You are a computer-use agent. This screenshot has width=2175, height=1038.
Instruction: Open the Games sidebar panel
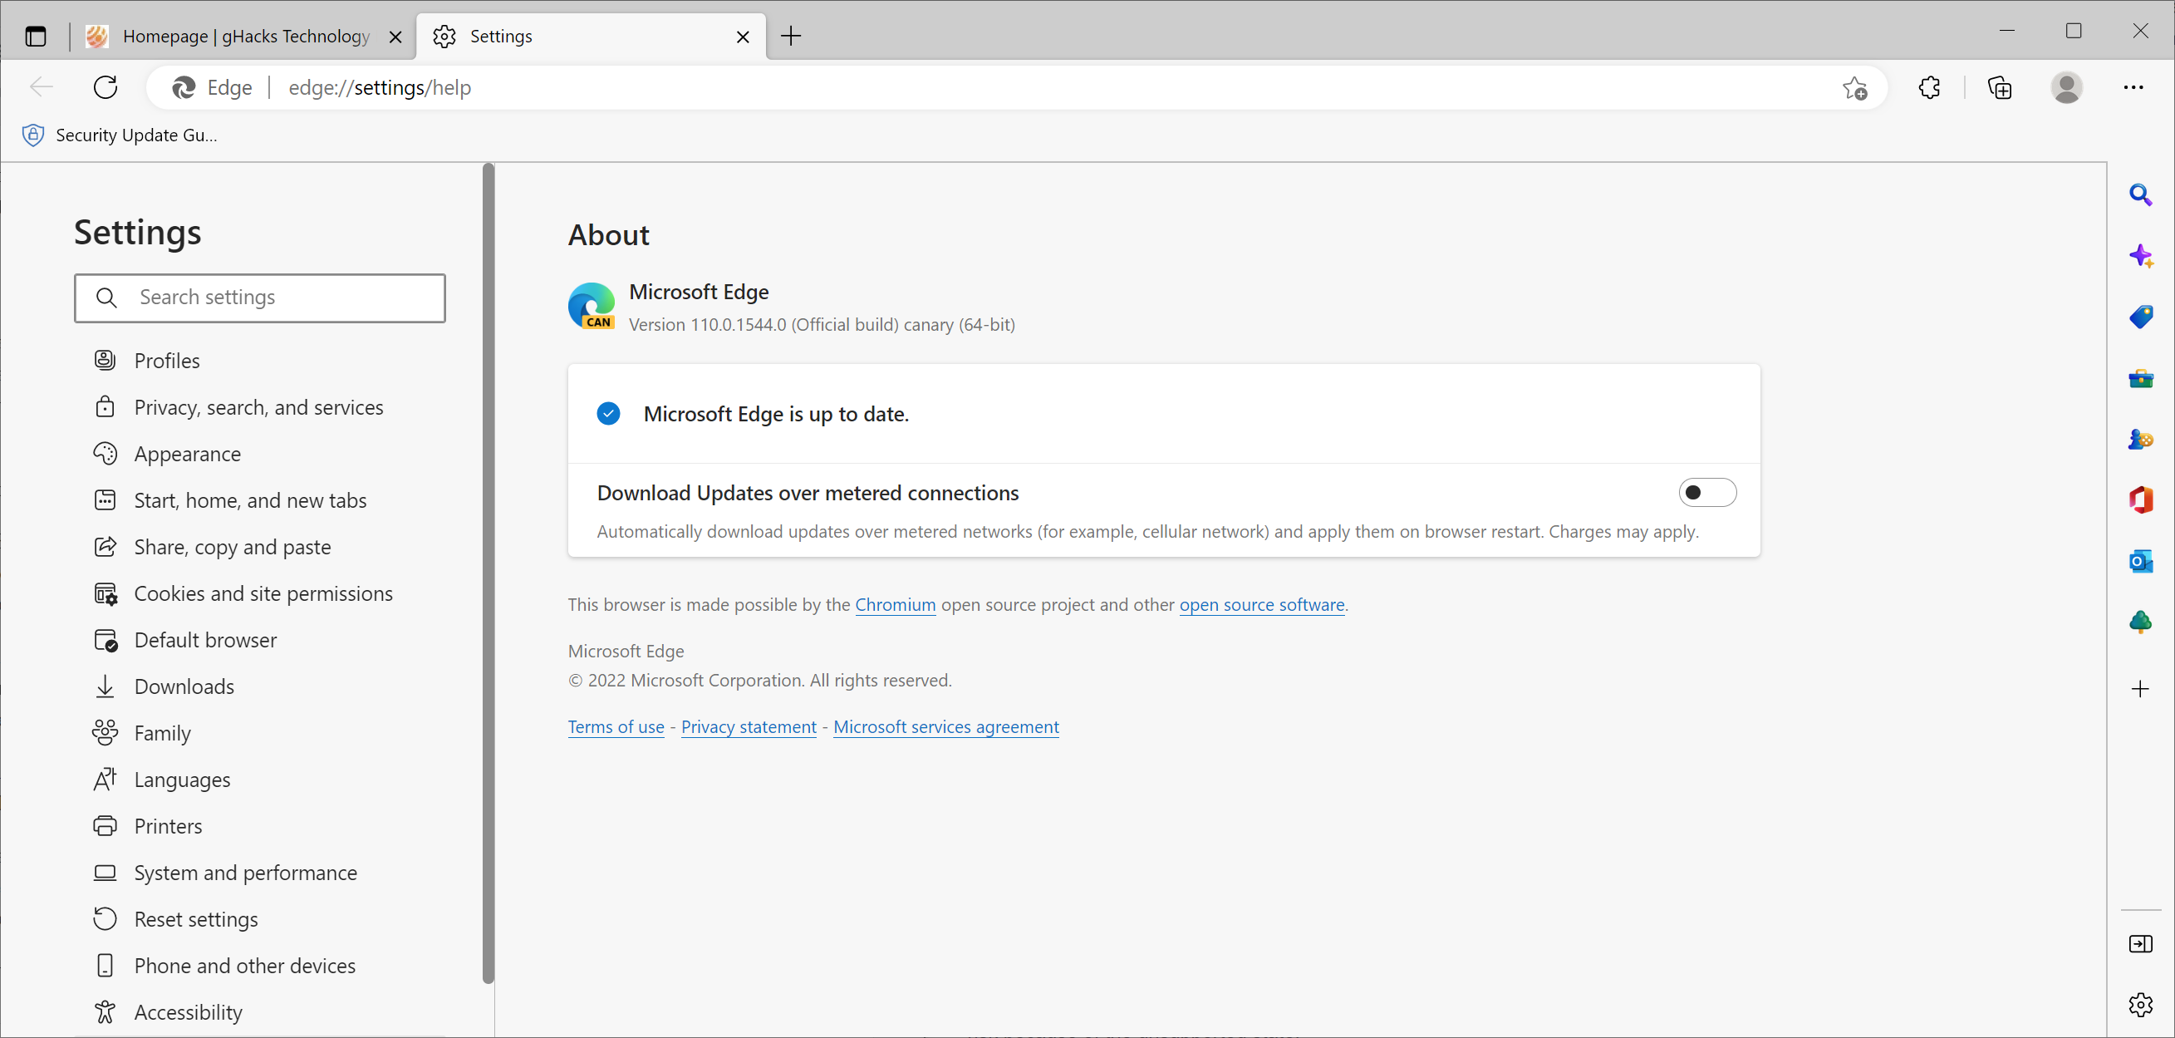coord(2142,439)
